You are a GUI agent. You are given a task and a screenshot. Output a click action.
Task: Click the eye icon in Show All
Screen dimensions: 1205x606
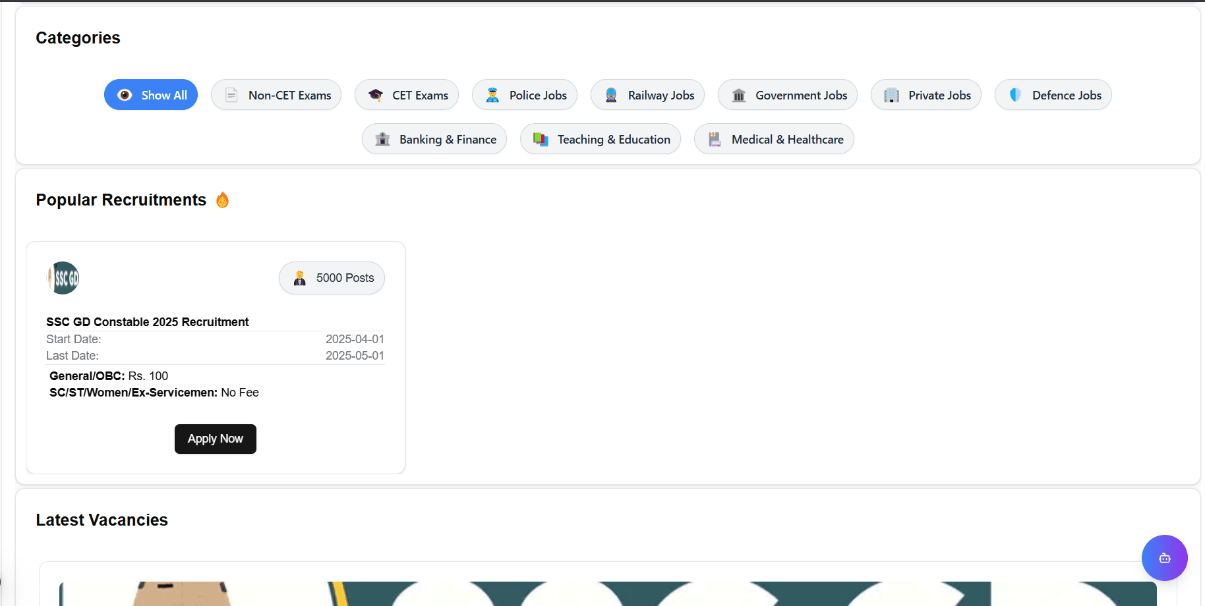click(125, 95)
